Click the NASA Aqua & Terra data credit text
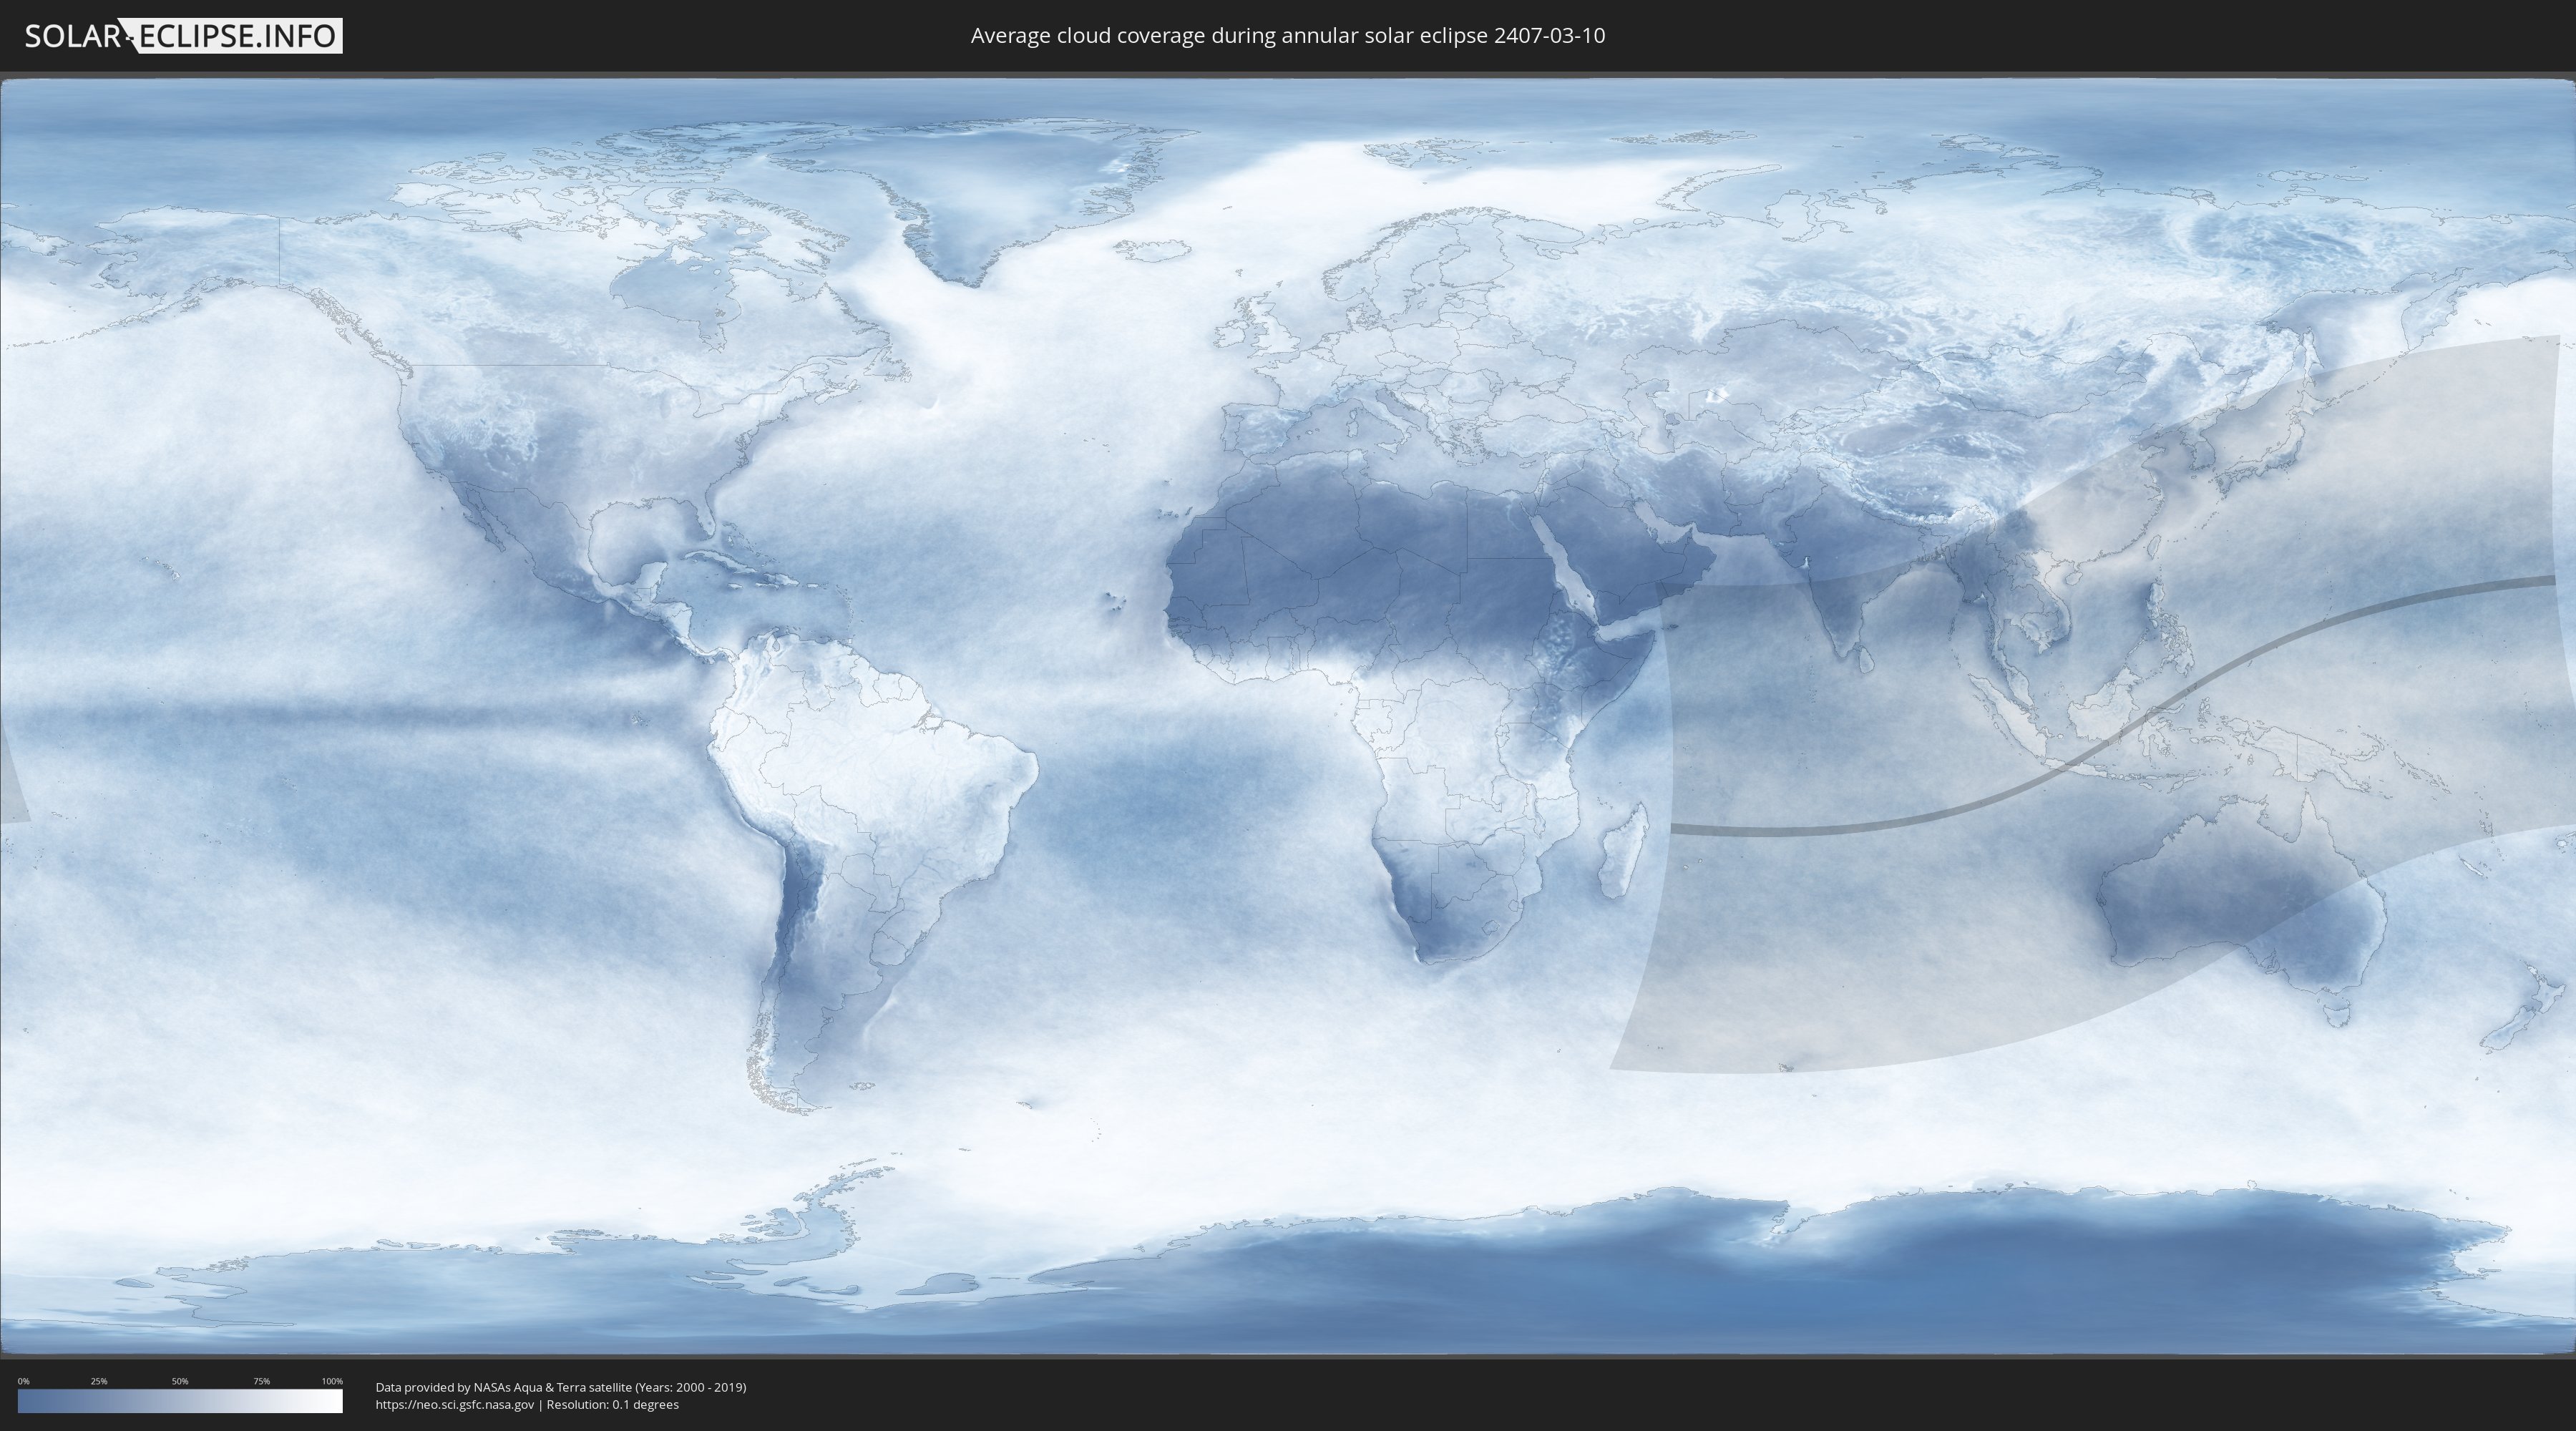Image resolution: width=2576 pixels, height=1431 pixels. [560, 1387]
